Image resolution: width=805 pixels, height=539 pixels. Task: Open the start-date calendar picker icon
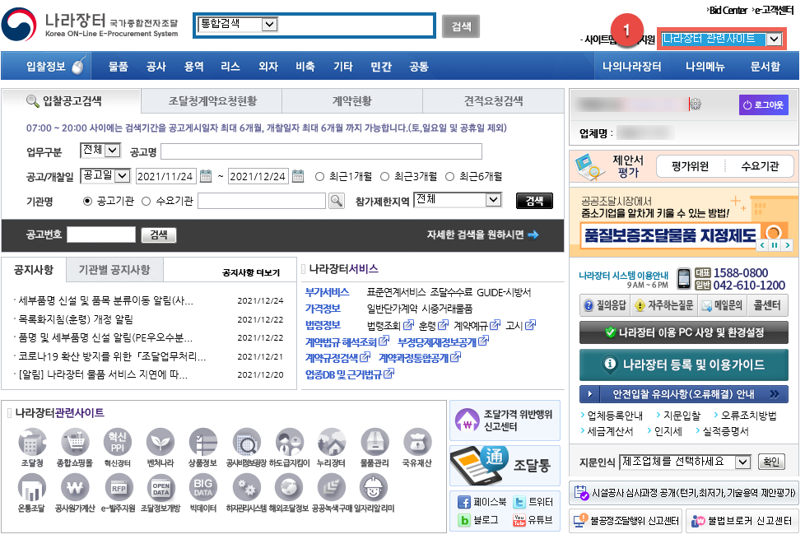(x=206, y=177)
